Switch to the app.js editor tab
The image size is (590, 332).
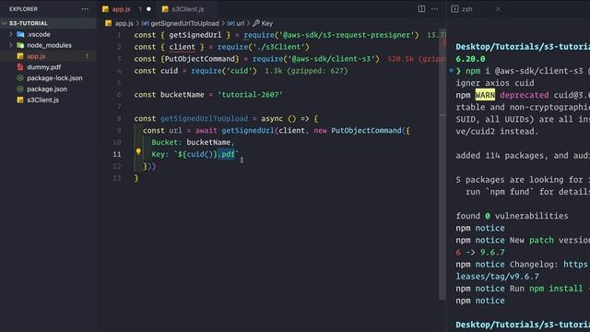click(x=121, y=9)
